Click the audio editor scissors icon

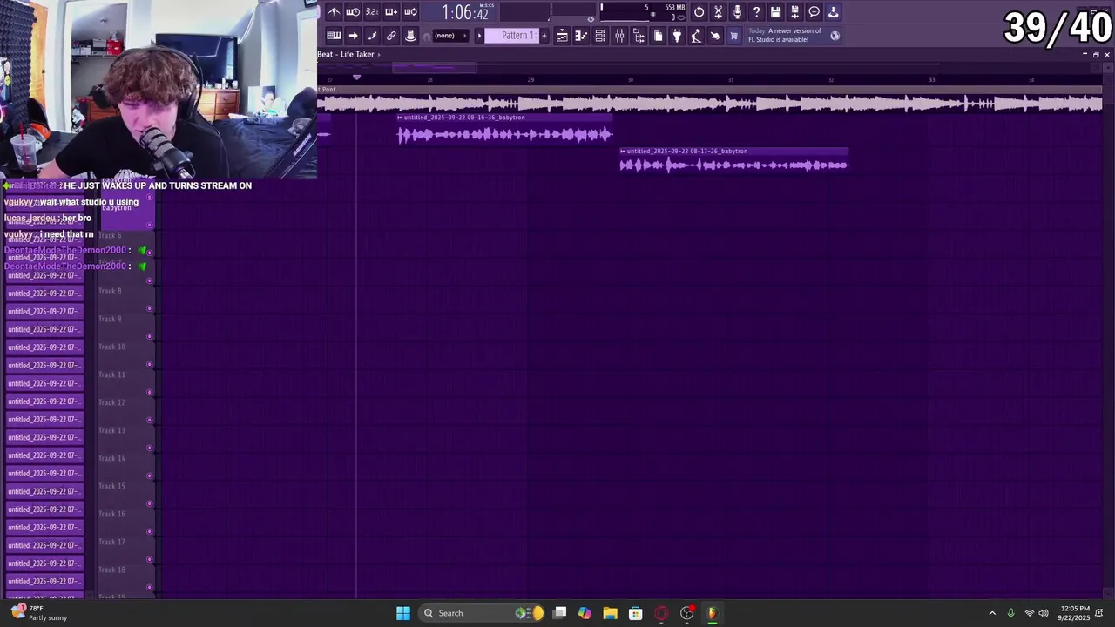pyautogui.click(x=718, y=12)
